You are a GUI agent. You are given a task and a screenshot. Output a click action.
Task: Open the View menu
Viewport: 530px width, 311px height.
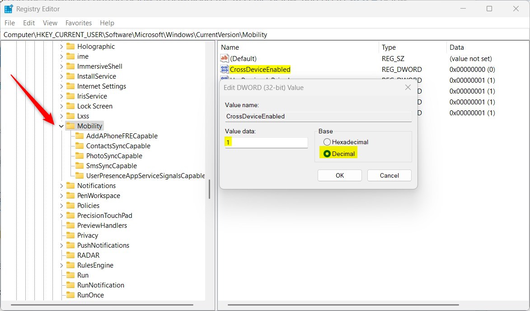click(50, 23)
